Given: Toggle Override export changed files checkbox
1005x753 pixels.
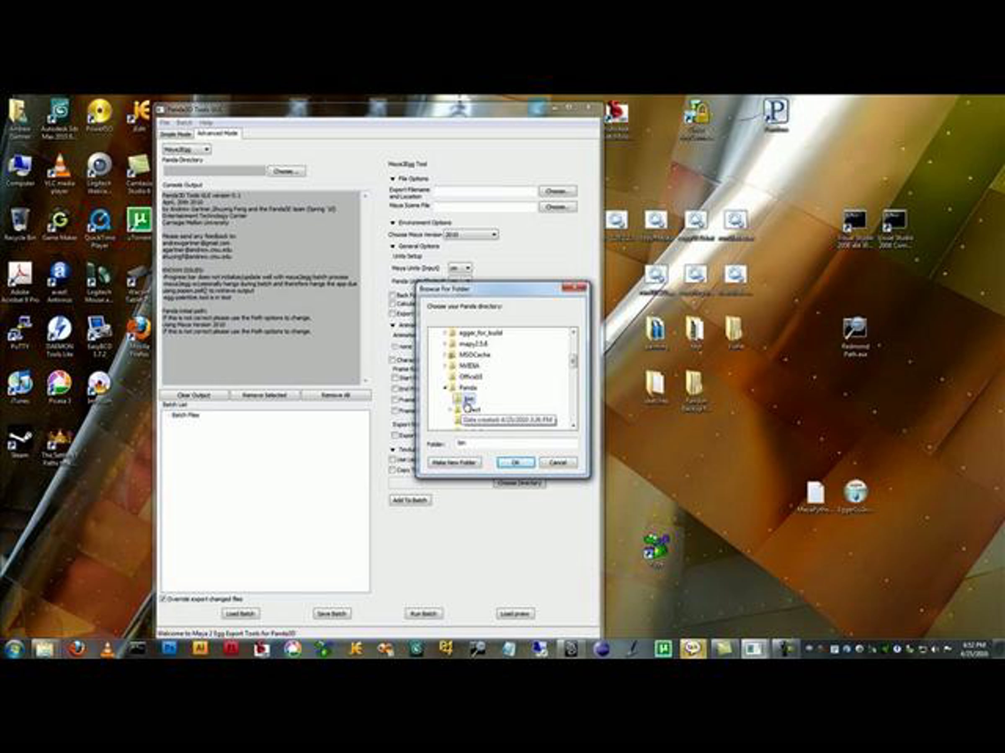Looking at the screenshot, I should coord(163,599).
